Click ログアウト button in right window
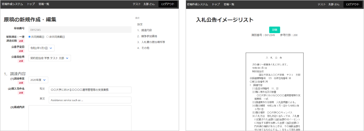The width and height of the screenshot is (364, 131). pos(353,4)
